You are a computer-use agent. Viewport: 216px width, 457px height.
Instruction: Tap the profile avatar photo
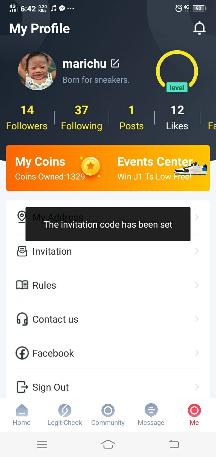[37, 71]
